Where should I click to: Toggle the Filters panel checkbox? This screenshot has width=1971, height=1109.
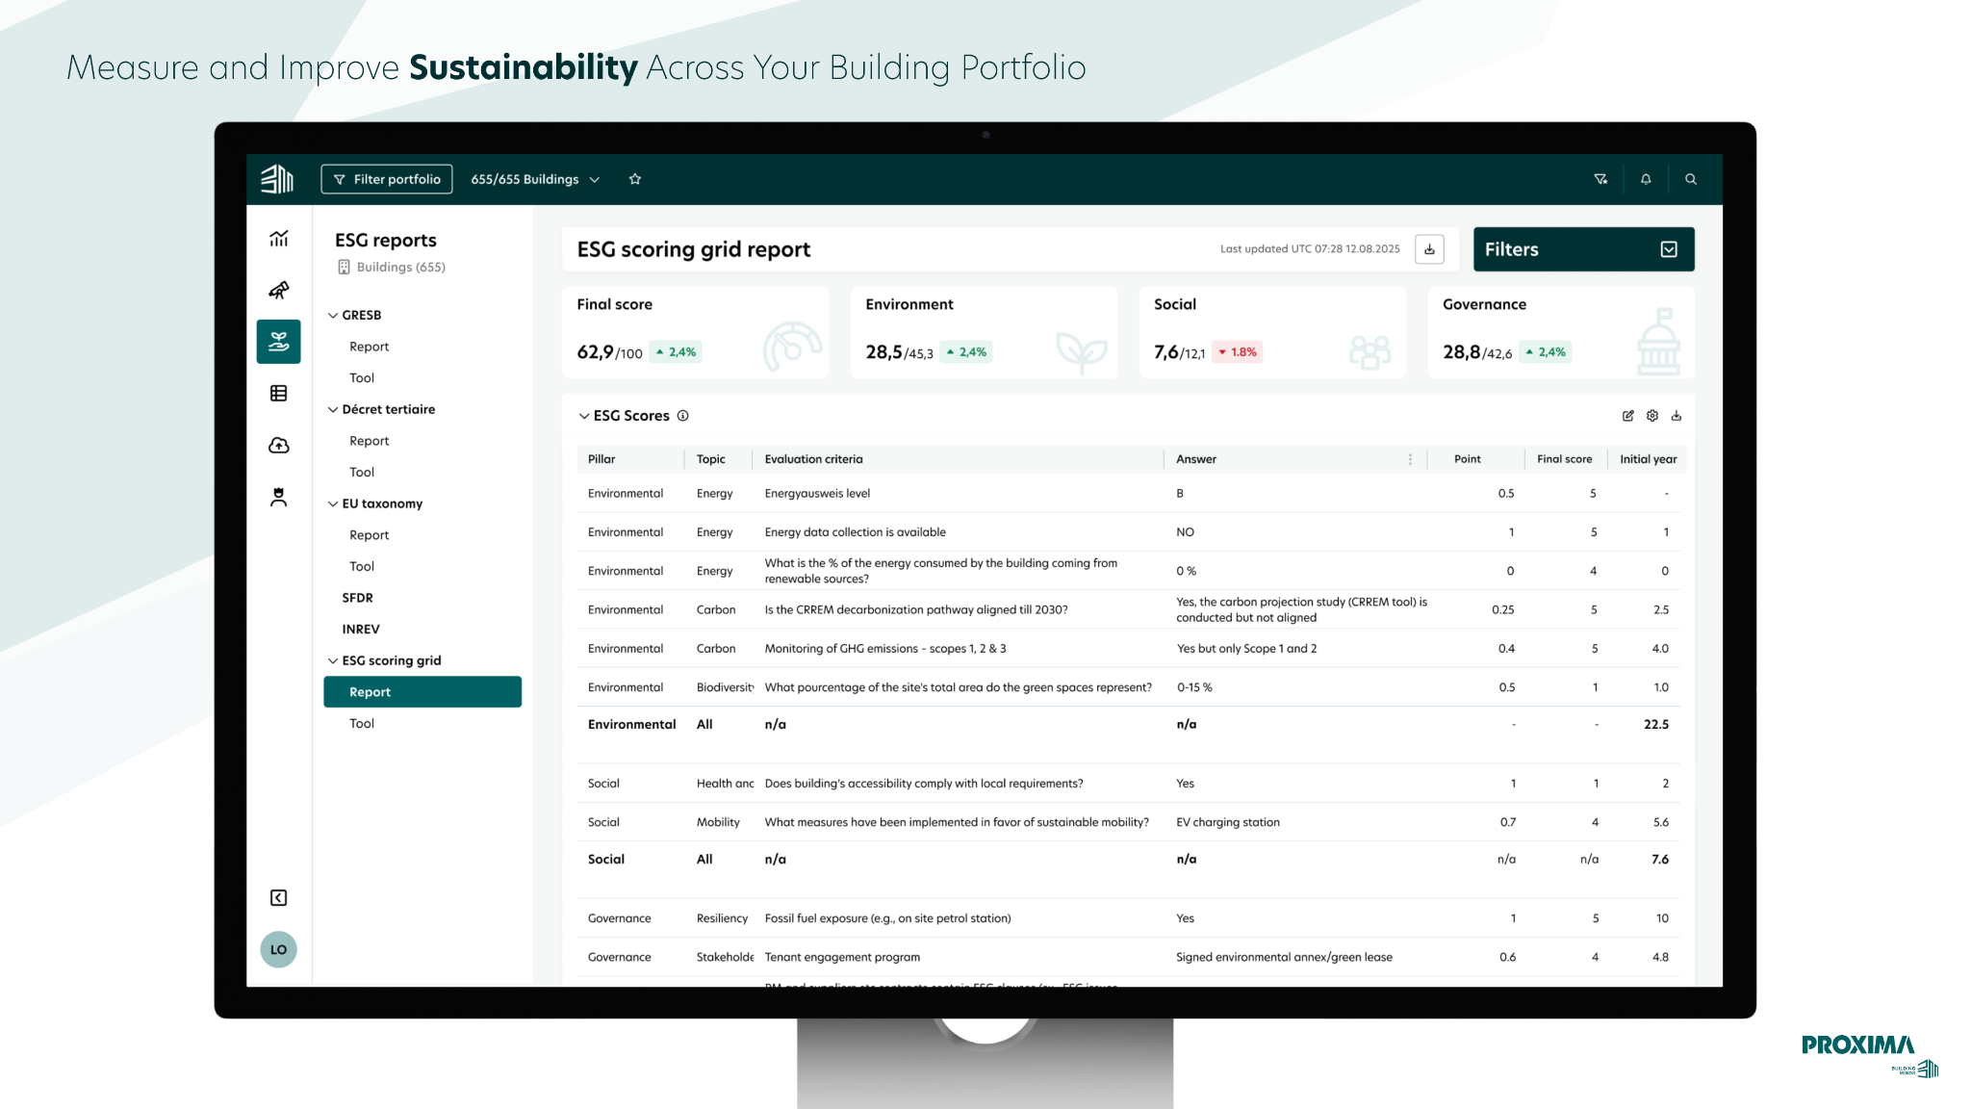(x=1669, y=249)
